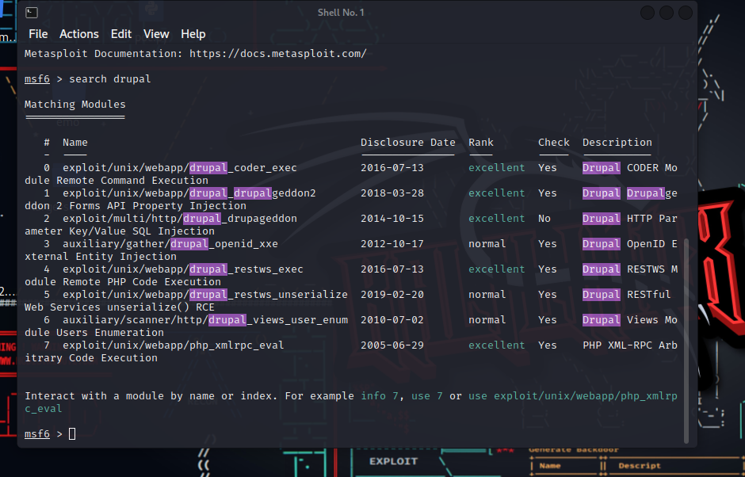Viewport: 745px width, 477px height.
Task: Click disclosure date 2005-06-29
Action: coord(392,345)
